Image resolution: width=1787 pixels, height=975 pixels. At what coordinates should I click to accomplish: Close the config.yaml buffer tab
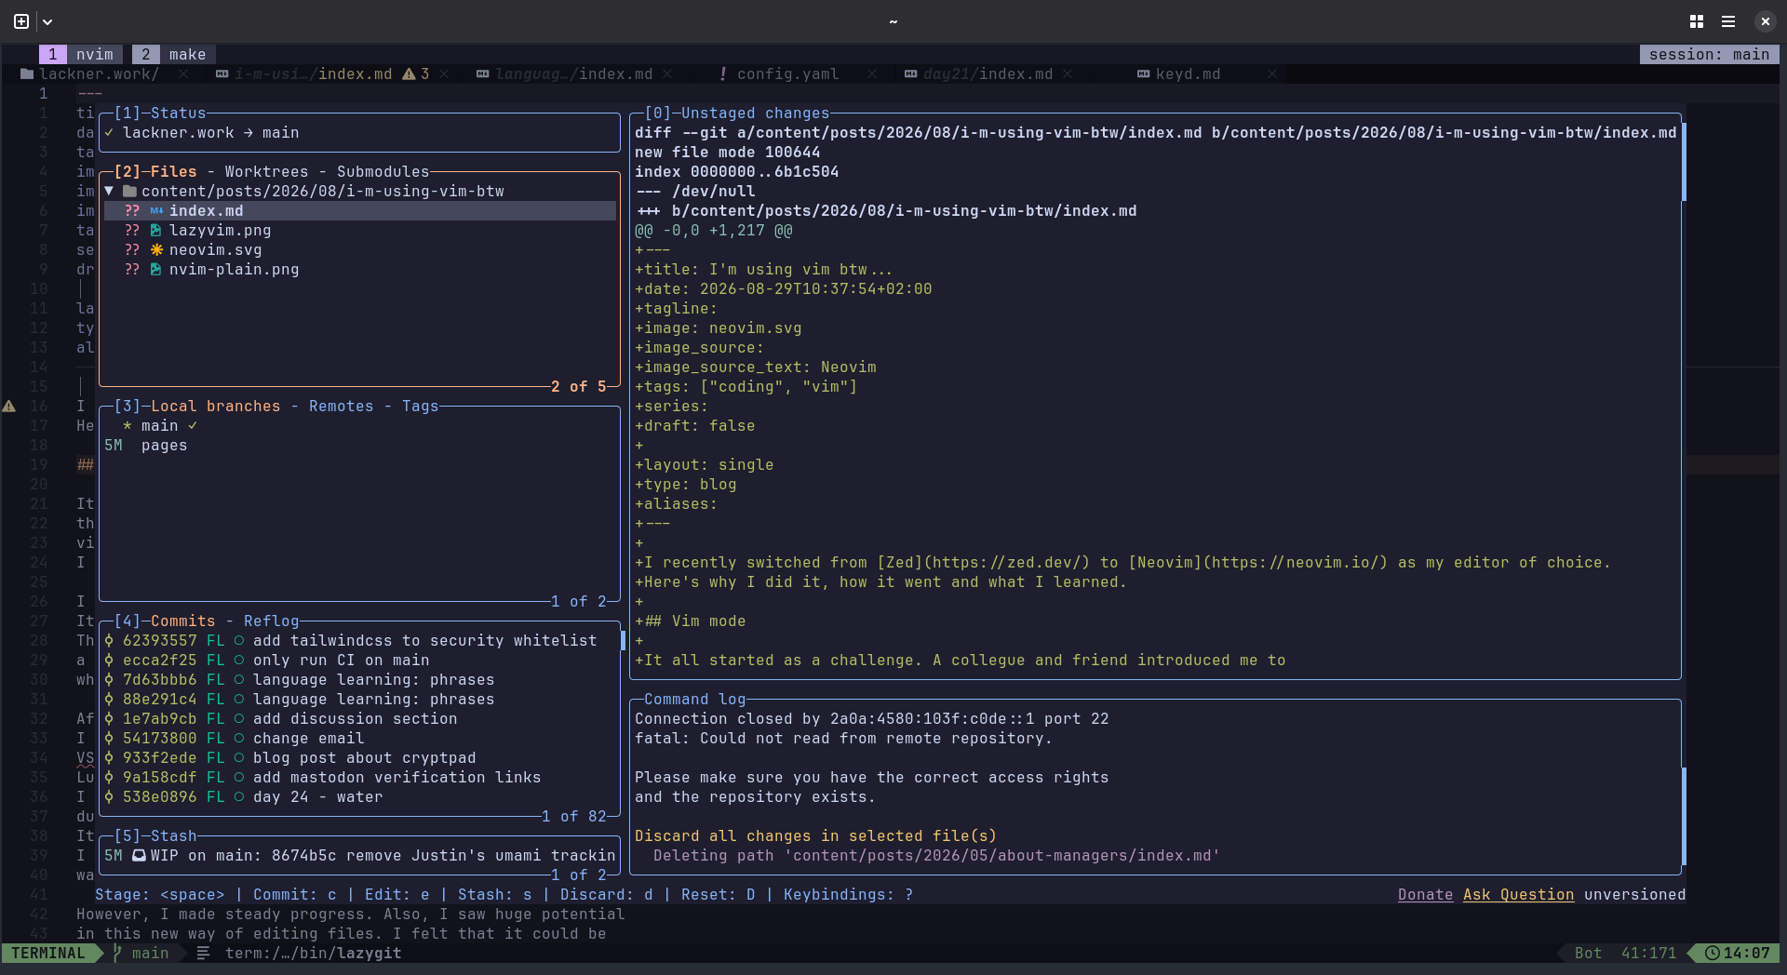point(872,73)
